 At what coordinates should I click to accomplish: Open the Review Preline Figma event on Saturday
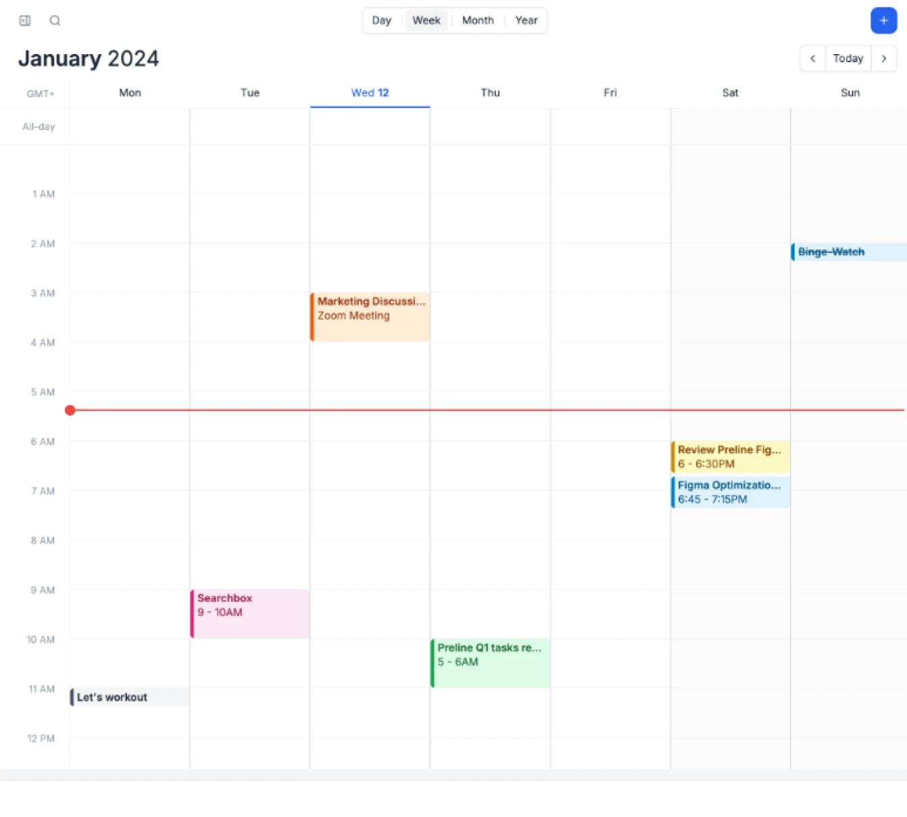(x=730, y=456)
